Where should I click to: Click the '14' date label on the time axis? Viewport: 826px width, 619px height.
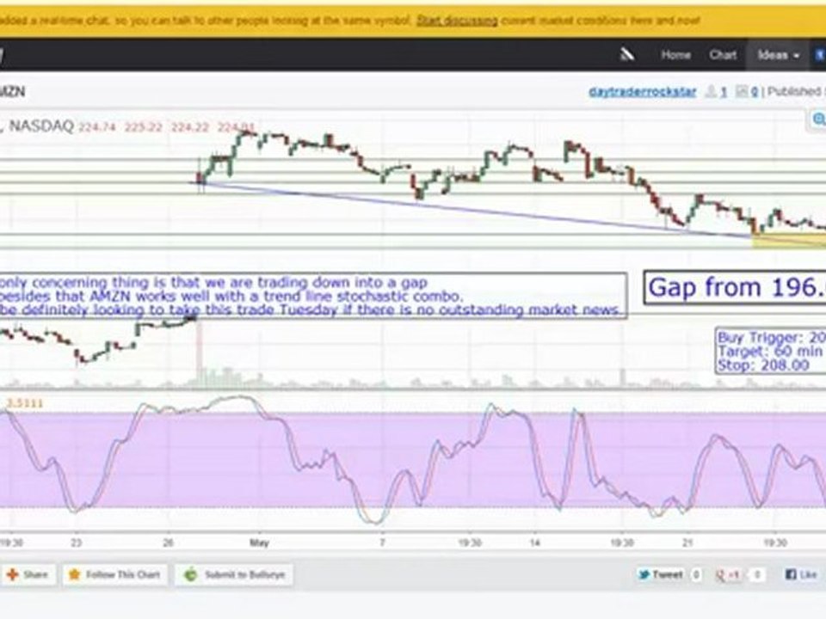click(534, 542)
